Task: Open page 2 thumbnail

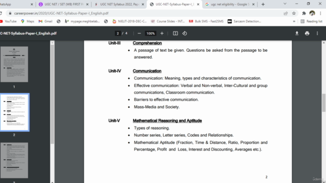Action: coord(15,112)
